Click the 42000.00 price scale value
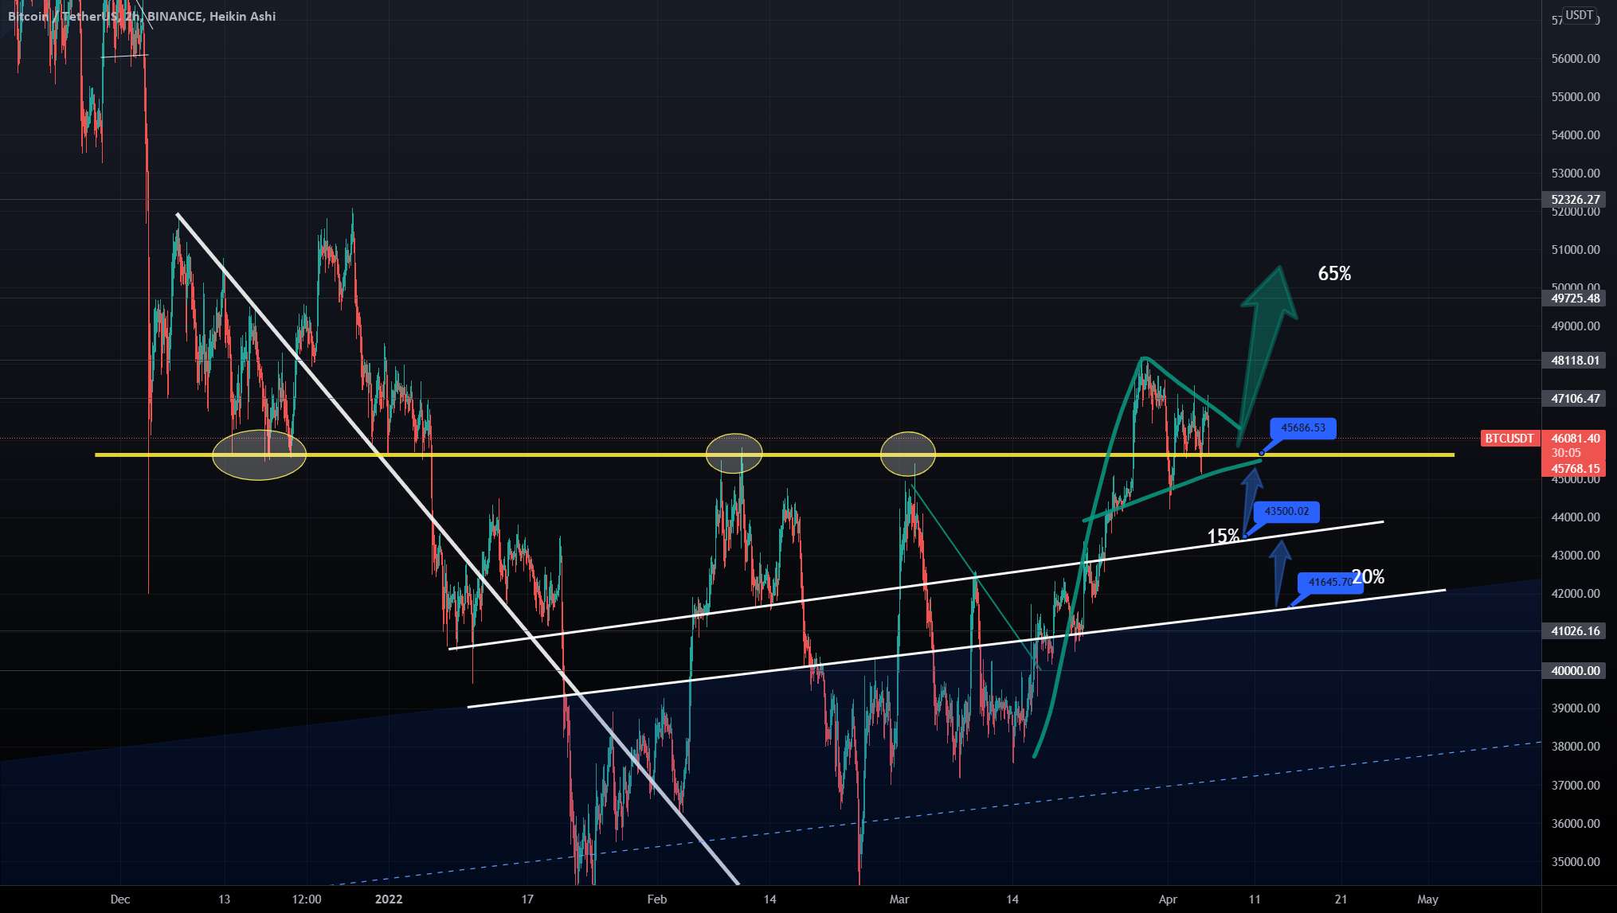 coord(1576,594)
